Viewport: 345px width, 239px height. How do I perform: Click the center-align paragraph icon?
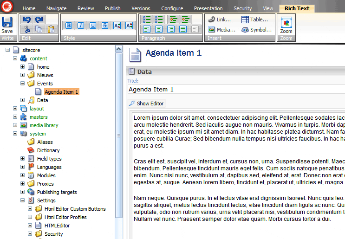(x=159, y=29)
